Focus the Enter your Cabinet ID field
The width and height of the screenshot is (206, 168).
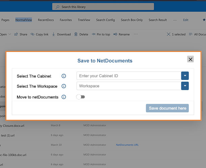129,76
